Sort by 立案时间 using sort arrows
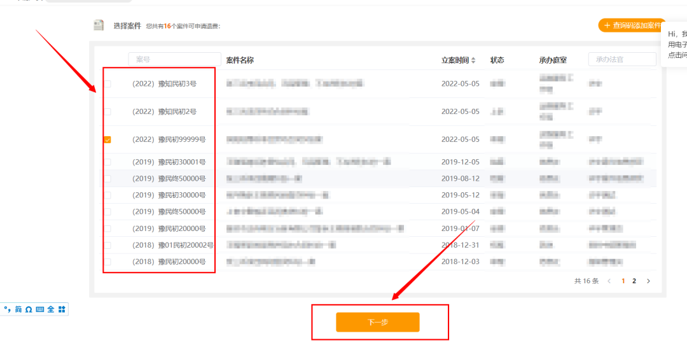The image size is (687, 352). point(473,60)
